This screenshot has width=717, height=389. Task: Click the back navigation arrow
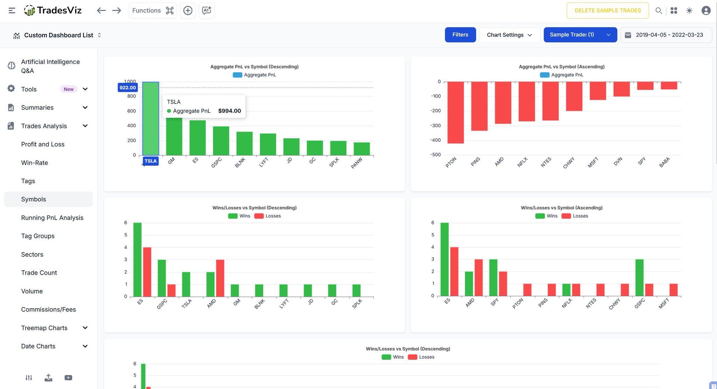[101, 10]
